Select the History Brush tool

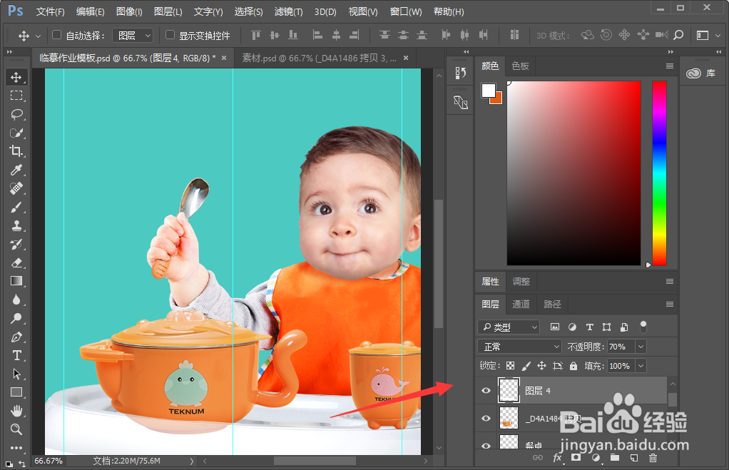click(x=16, y=244)
